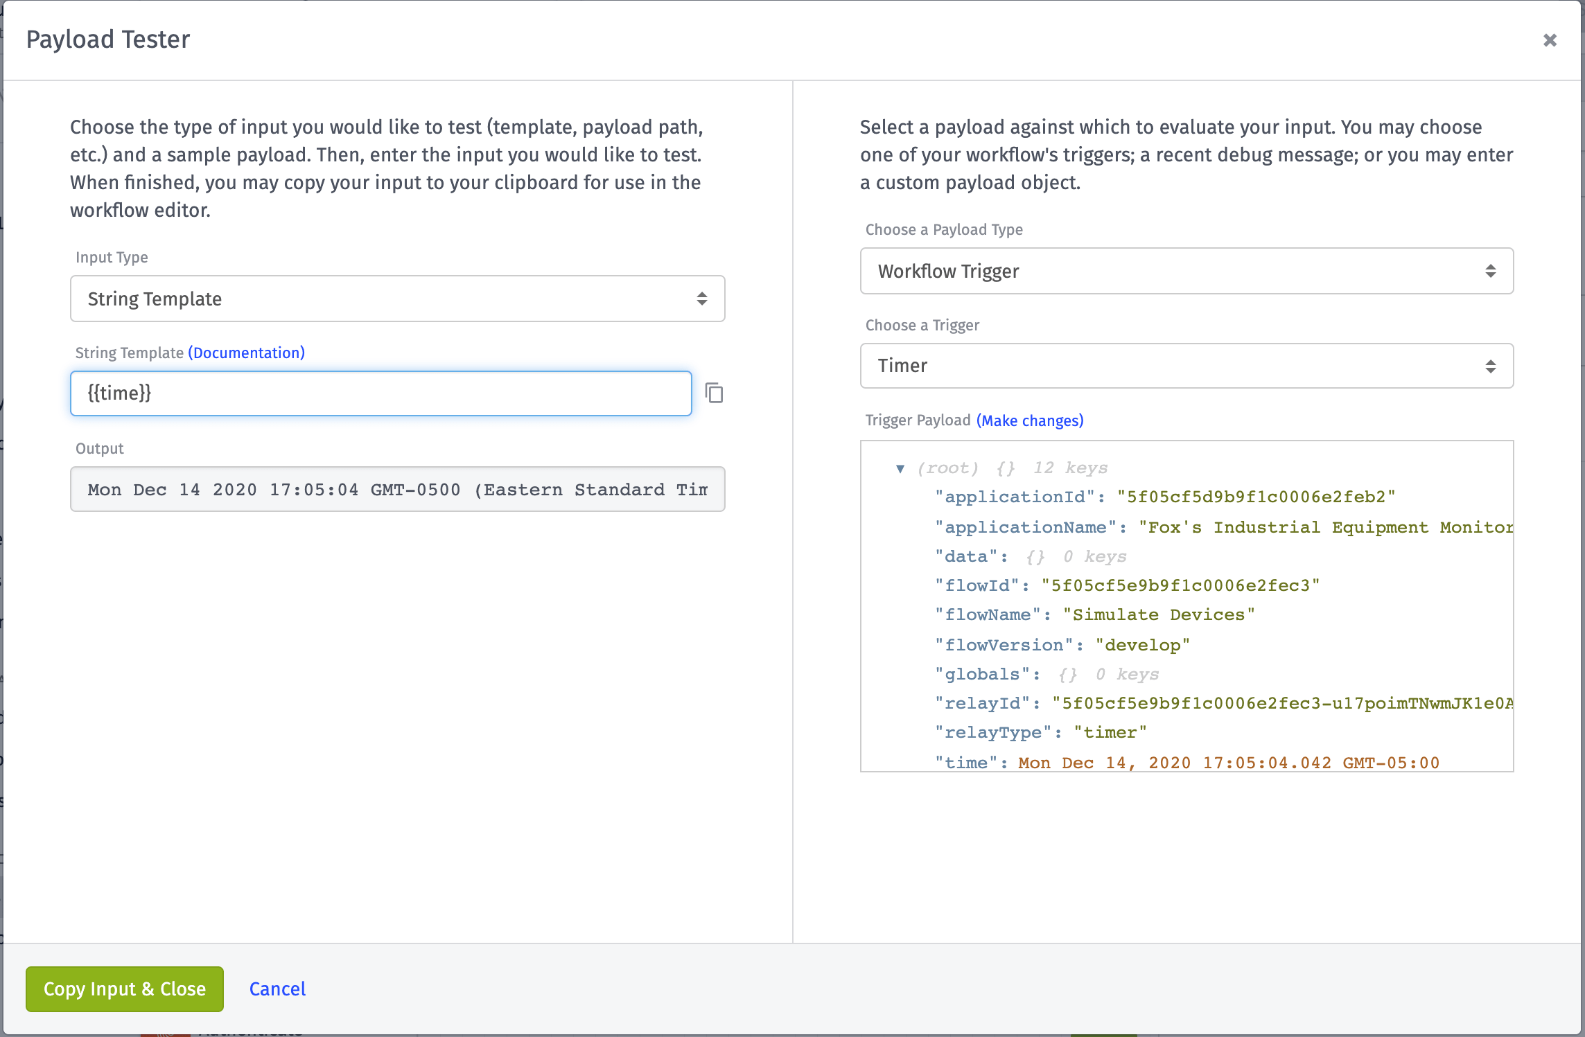Click the Make changes link
The image size is (1585, 1037).
click(1030, 420)
